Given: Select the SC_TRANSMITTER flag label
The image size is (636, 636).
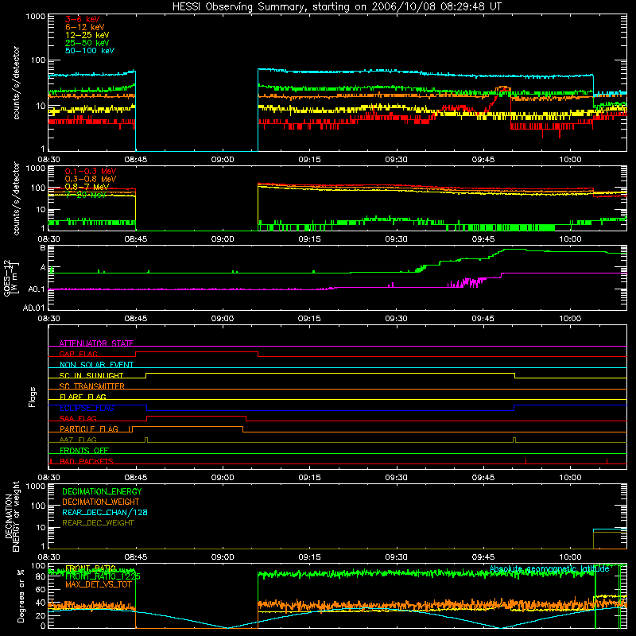Looking at the screenshot, I should (x=91, y=386).
